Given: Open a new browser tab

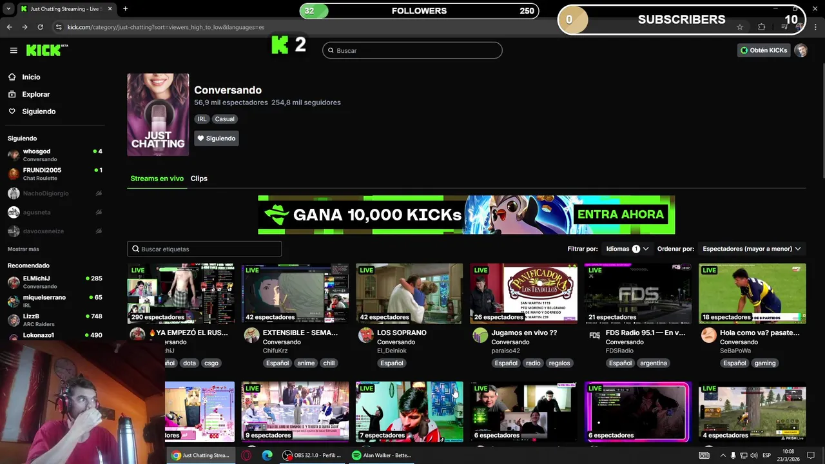Looking at the screenshot, I should point(125,9).
